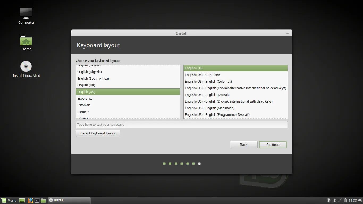This screenshot has width=363, height=204.
Task: Choose Dvorak, international with dead keys variant
Action: pos(235,101)
